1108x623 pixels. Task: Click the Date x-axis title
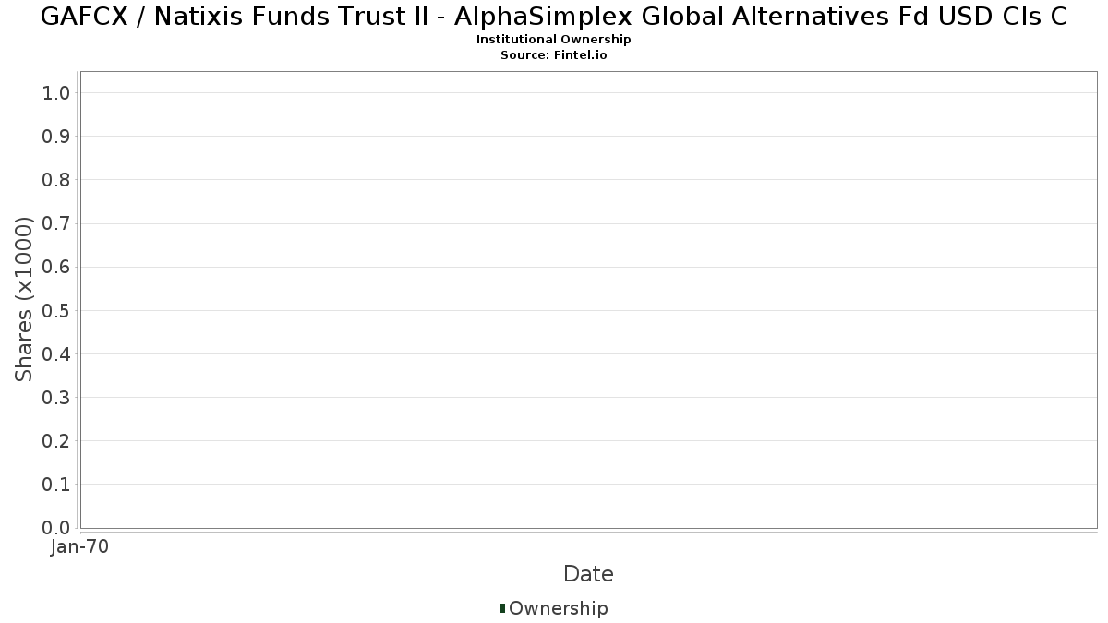click(588, 574)
